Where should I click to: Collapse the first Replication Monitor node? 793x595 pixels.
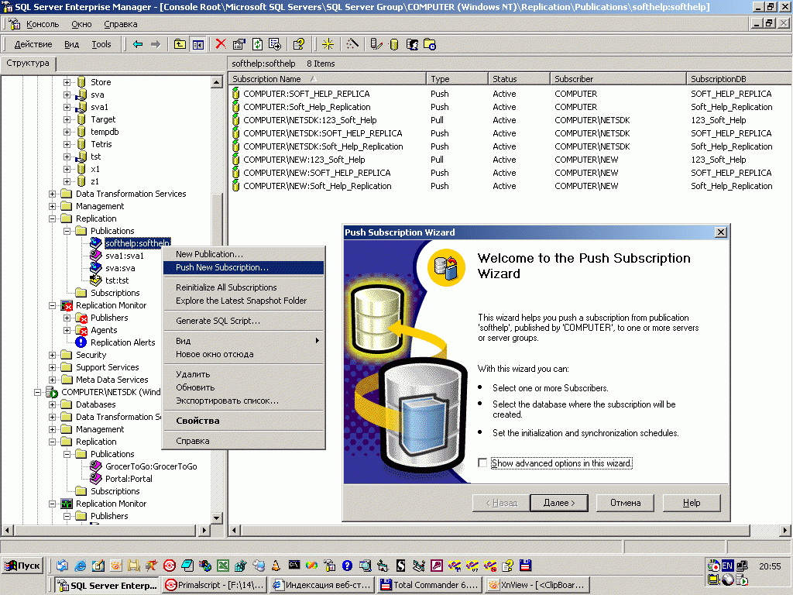pos(52,305)
